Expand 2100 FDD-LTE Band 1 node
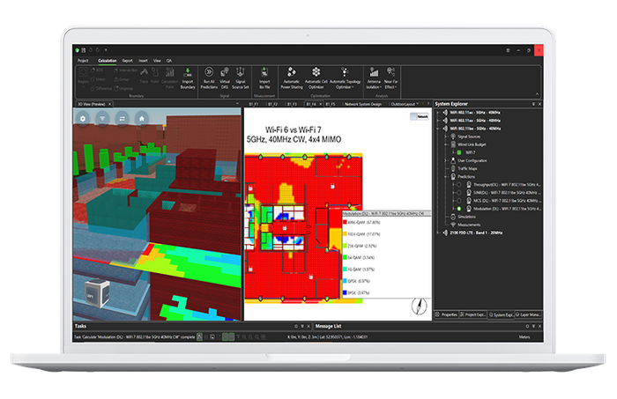The width and height of the screenshot is (617, 399). pos(438,233)
